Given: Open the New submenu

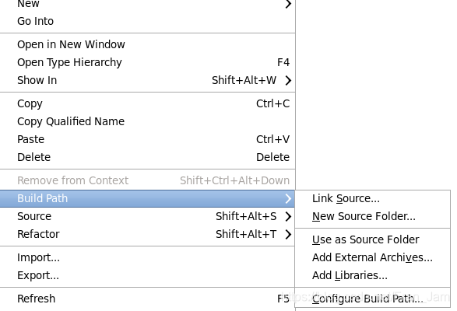Looking at the screenshot, I should click(147, 4).
